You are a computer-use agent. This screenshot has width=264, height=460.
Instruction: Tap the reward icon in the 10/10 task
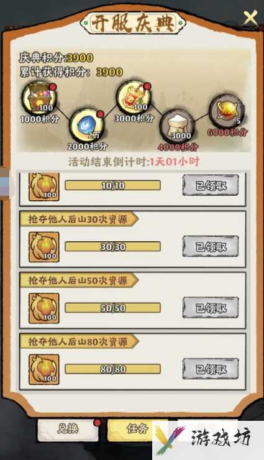(x=44, y=186)
